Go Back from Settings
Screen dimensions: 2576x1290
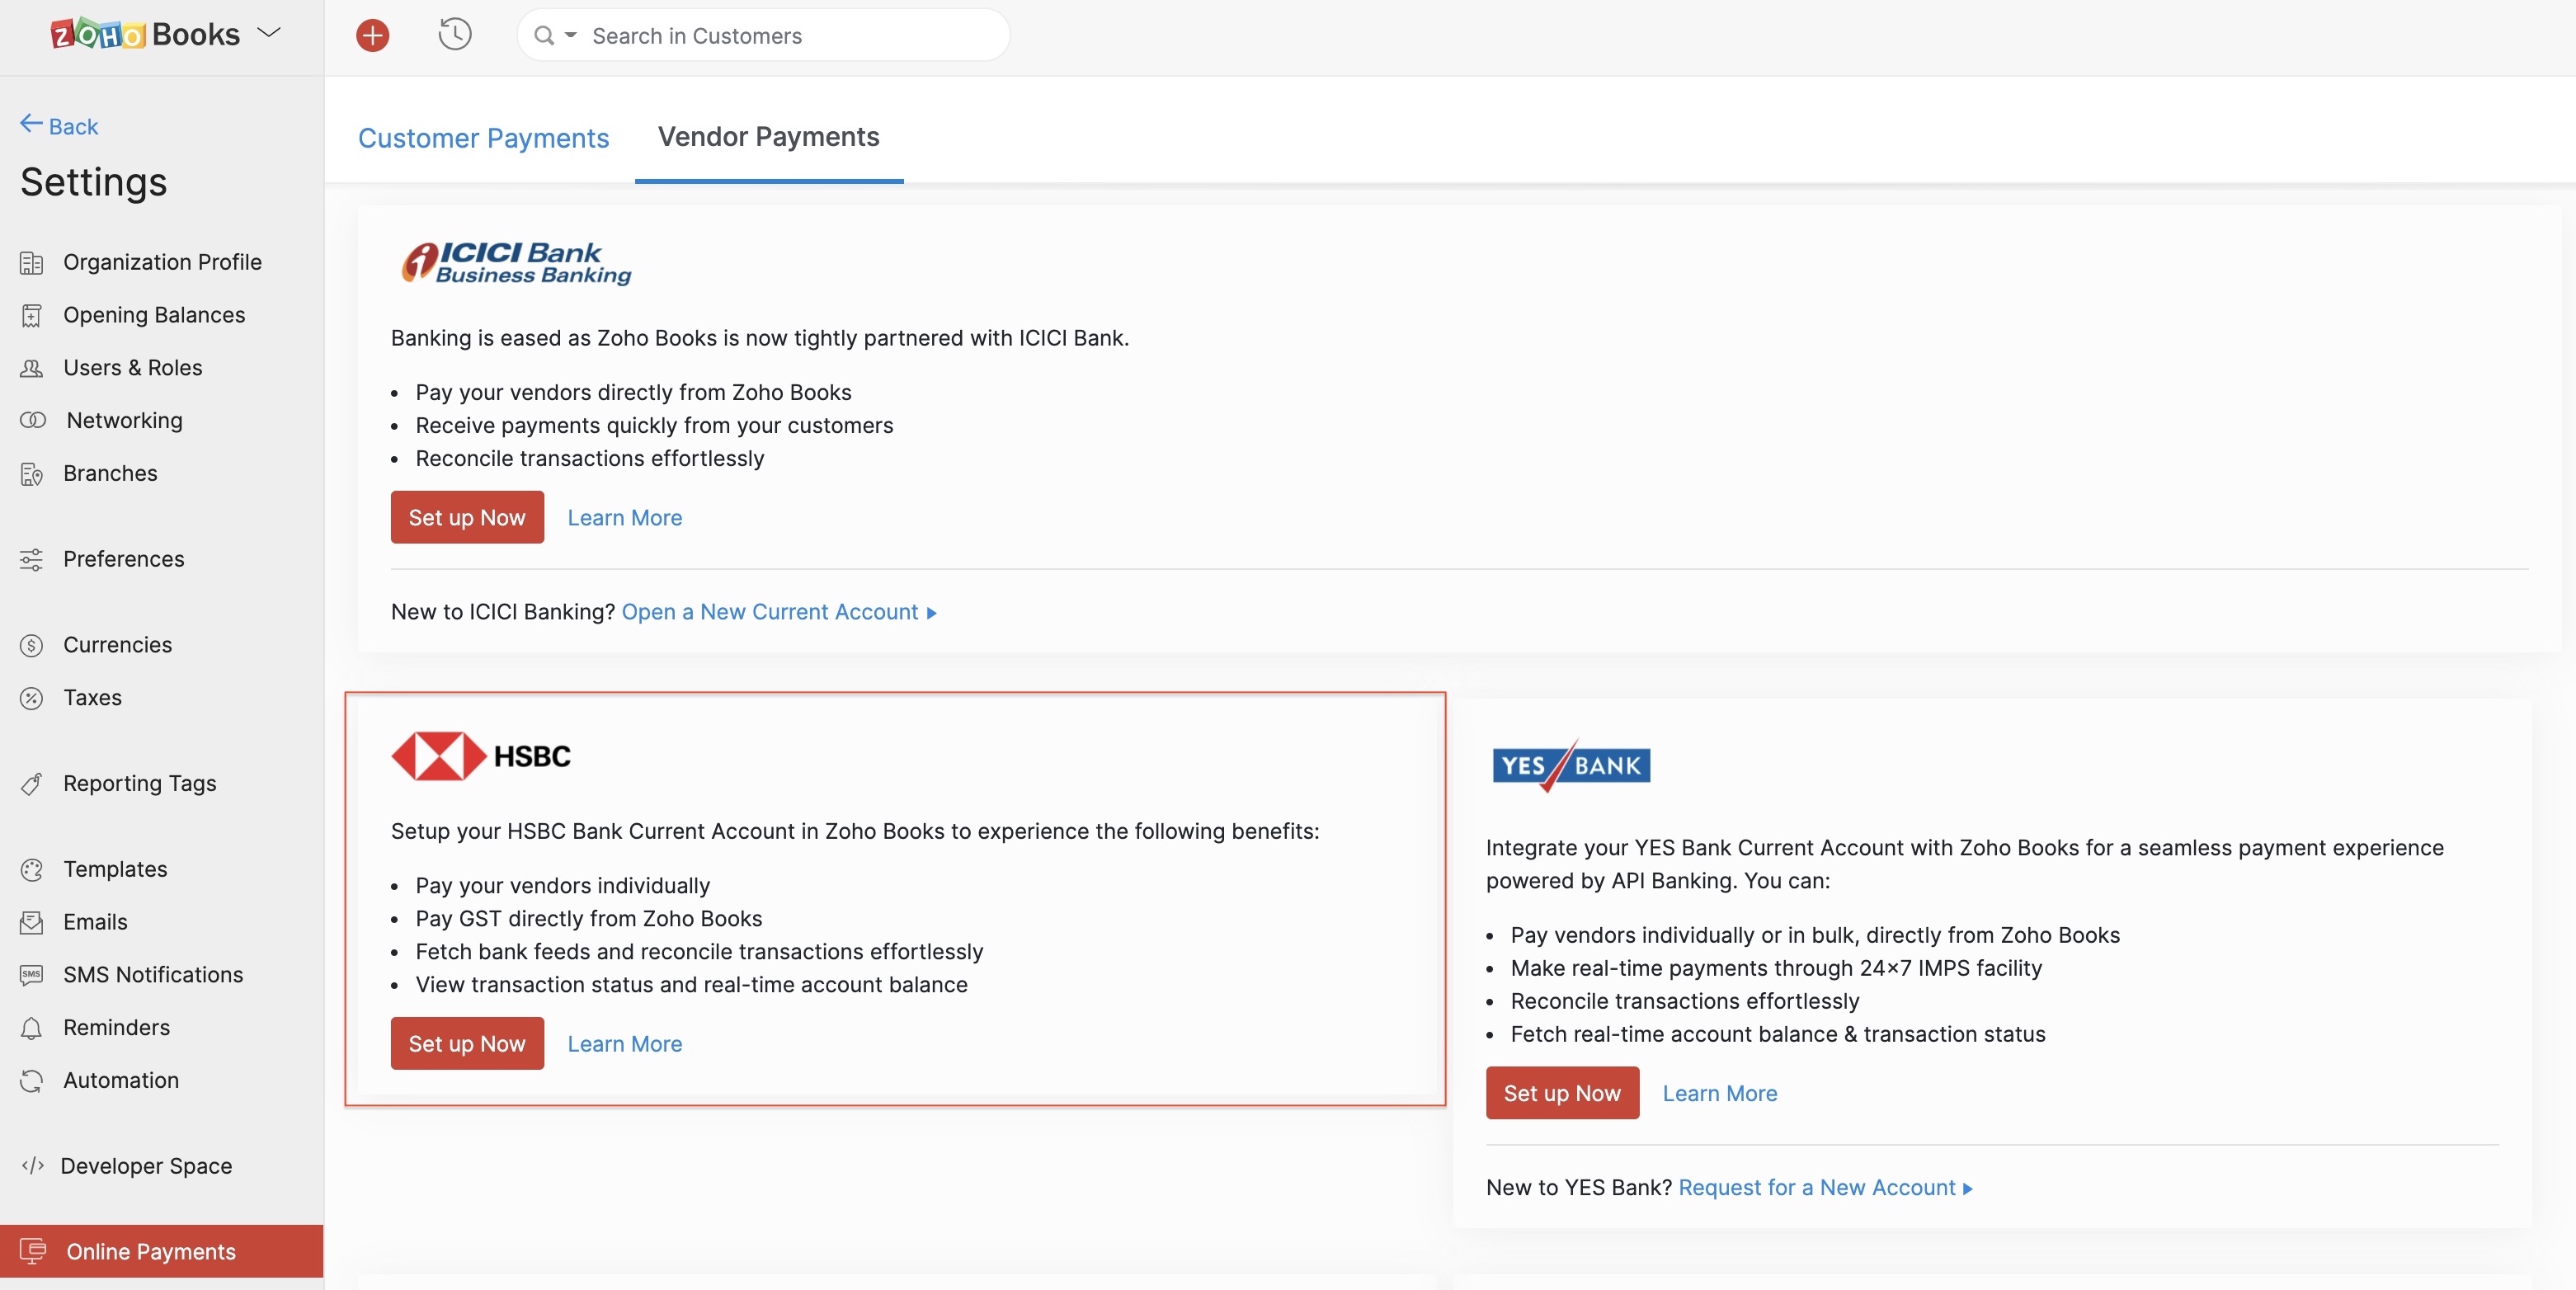coord(59,126)
